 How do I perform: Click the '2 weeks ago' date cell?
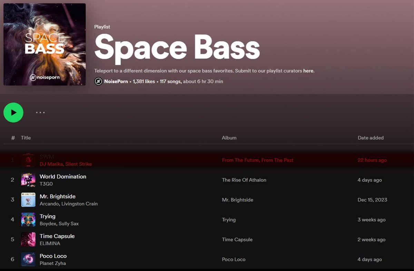click(x=372, y=240)
